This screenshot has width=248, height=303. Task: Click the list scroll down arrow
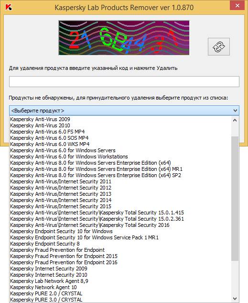pyautogui.click(x=235, y=299)
